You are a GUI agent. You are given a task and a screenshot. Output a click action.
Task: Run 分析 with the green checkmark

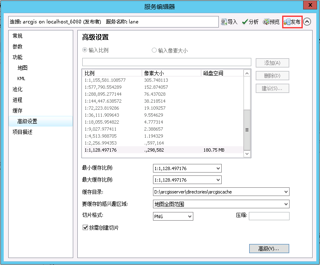pyautogui.click(x=250, y=22)
